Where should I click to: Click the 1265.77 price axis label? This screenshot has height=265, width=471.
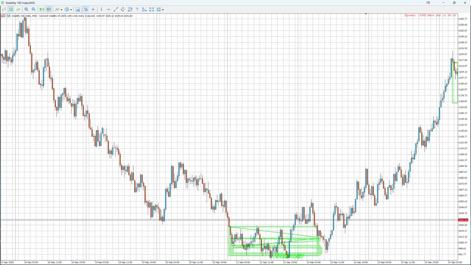(463, 19)
